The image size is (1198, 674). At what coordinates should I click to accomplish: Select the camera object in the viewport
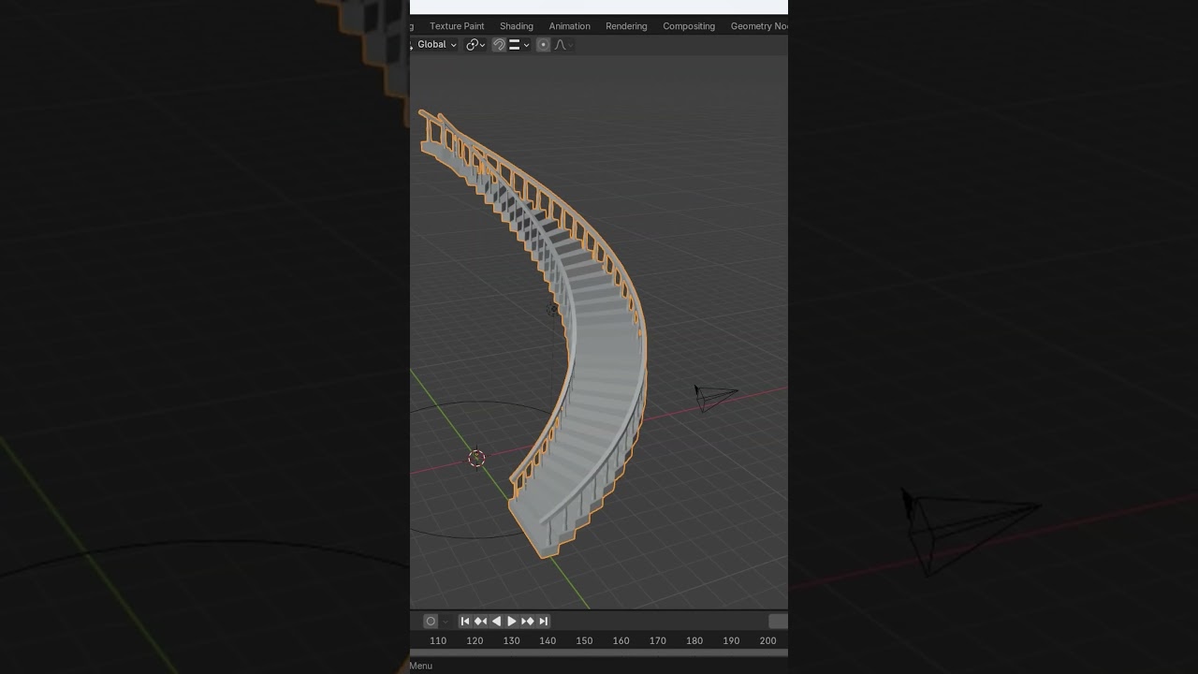715,397
